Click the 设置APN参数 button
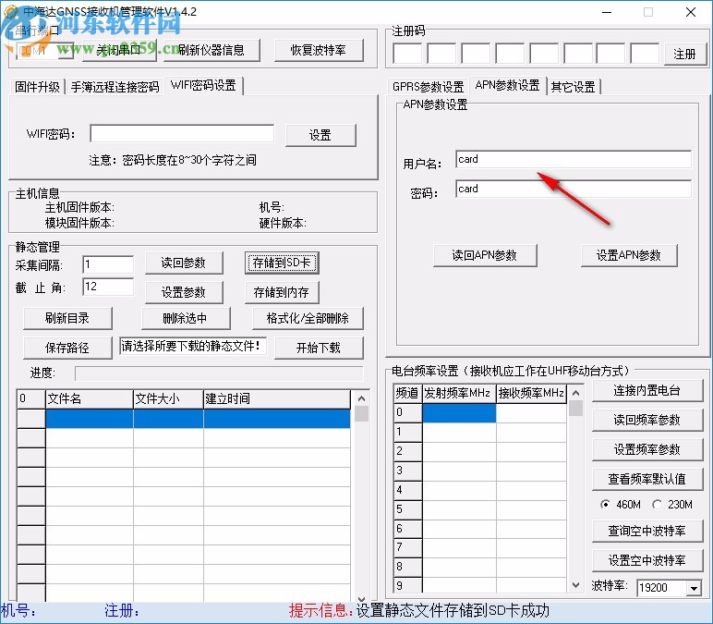 pyautogui.click(x=629, y=255)
